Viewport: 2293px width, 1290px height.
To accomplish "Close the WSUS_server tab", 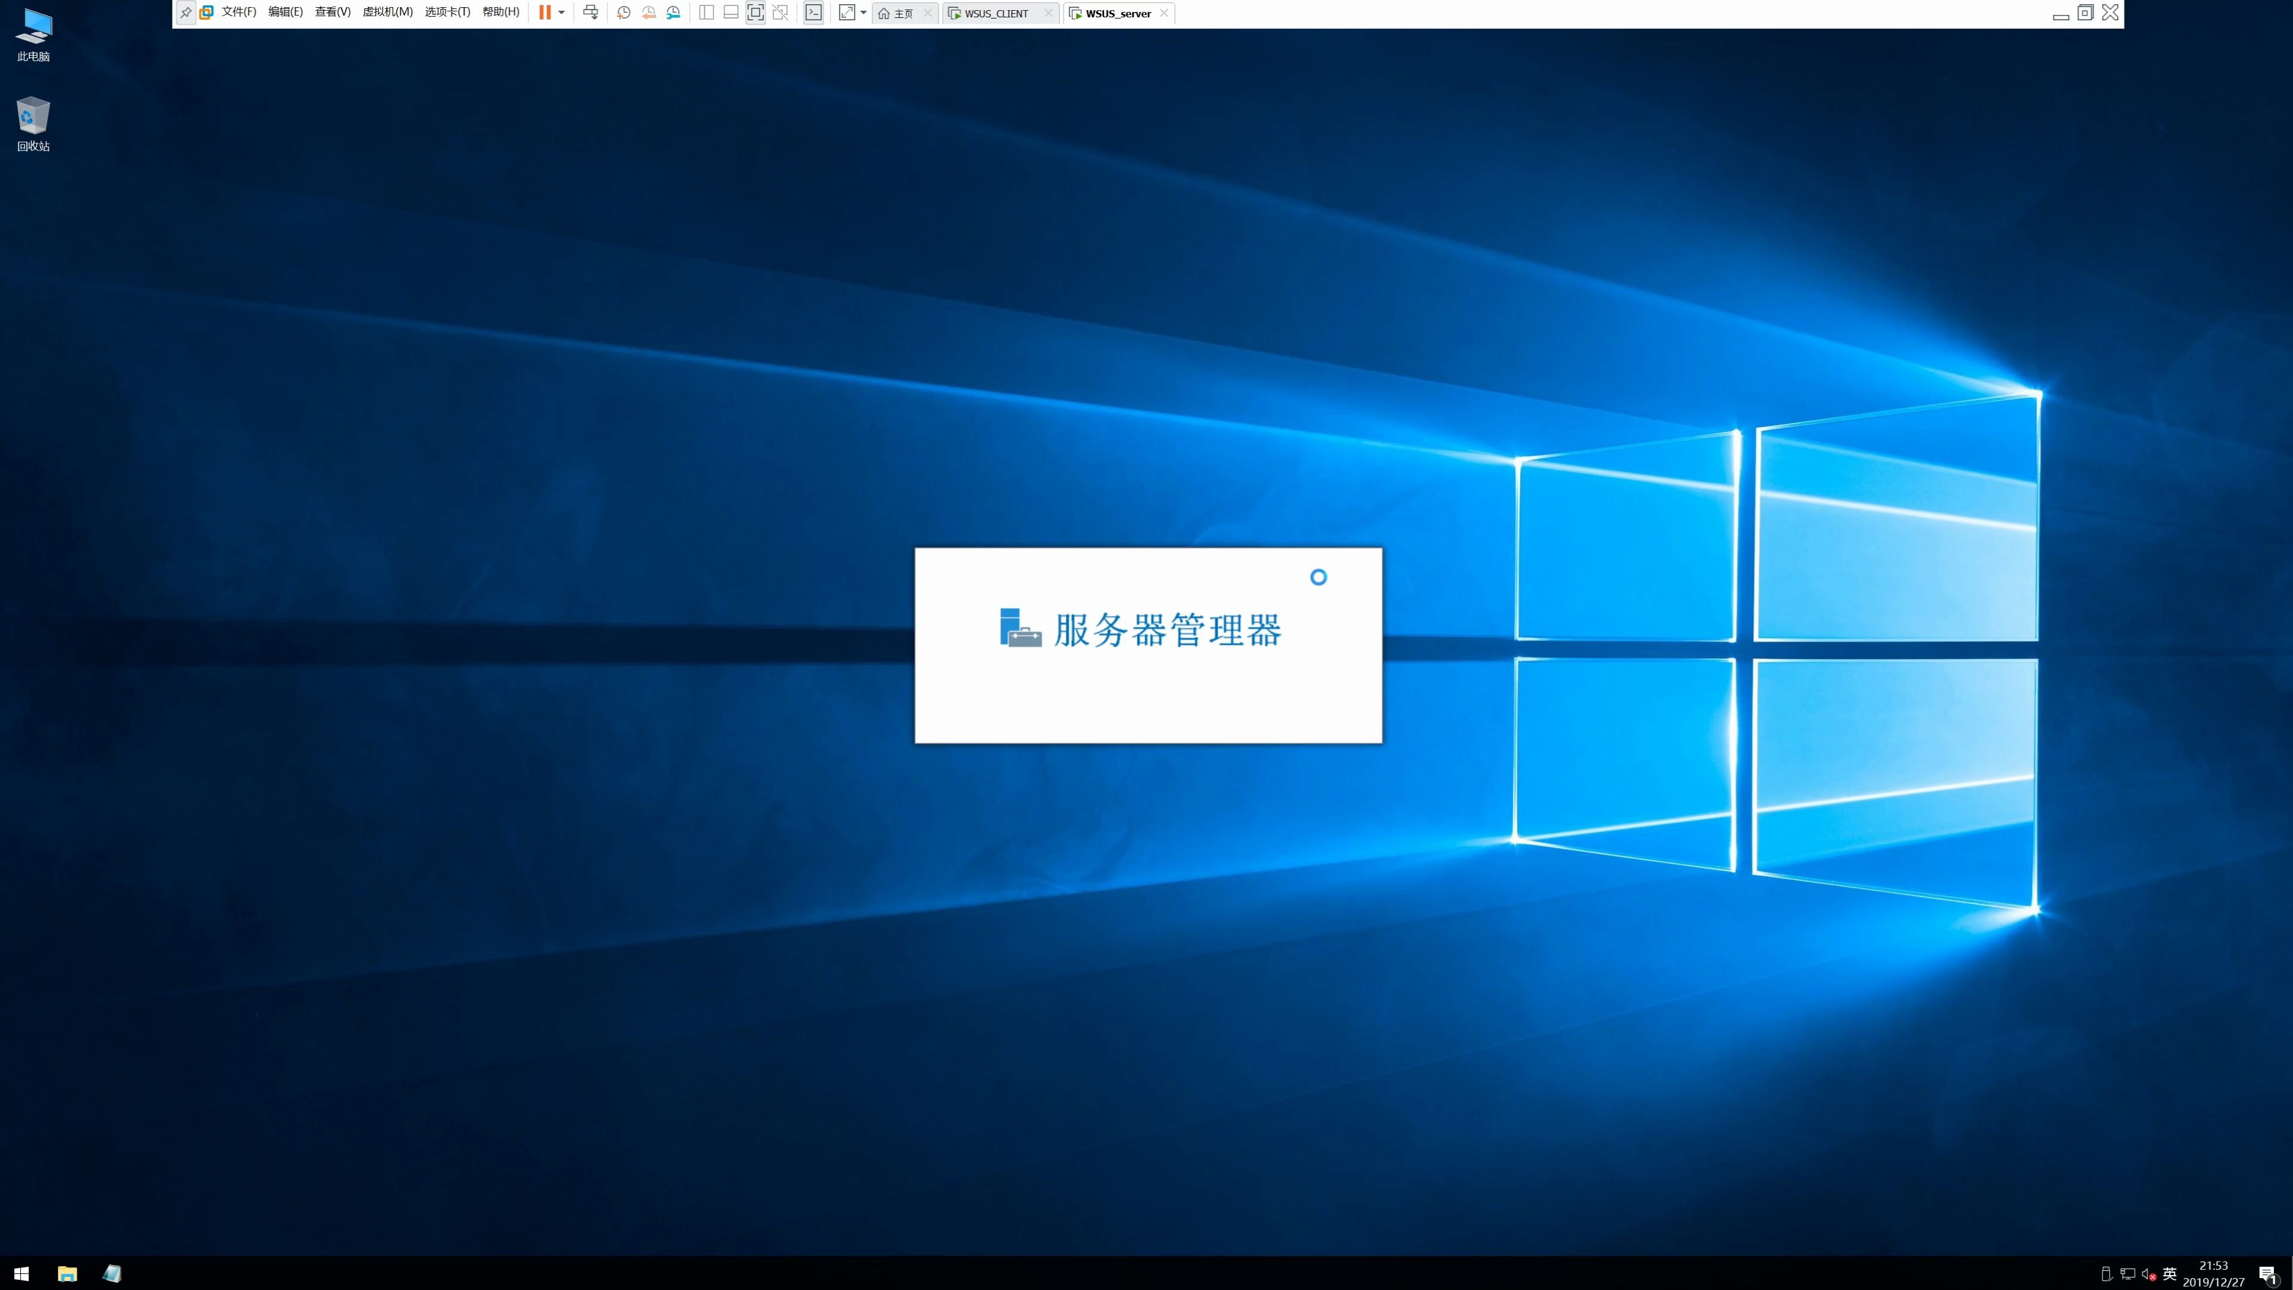I will (x=1164, y=13).
